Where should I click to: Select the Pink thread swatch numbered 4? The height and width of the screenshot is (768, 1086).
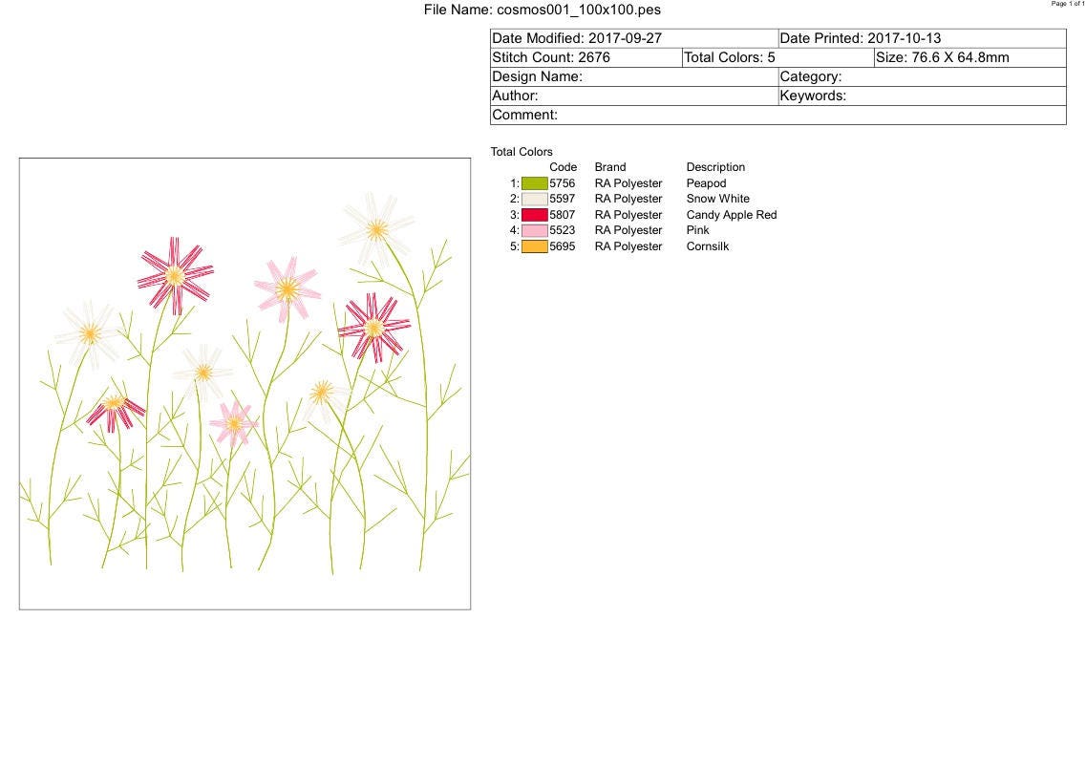[x=535, y=230]
